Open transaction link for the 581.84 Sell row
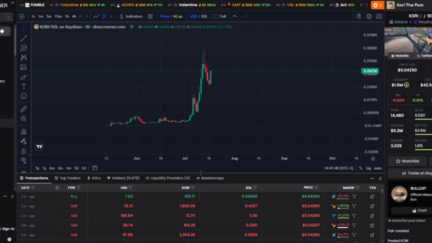Image resolution: width=432 pixels, height=243 pixels. click(372, 216)
